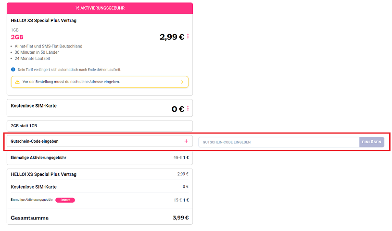392x231 pixels.
Task: Click the HELLO! XS Special Plus Vertrag heading
Action: tap(43, 21)
